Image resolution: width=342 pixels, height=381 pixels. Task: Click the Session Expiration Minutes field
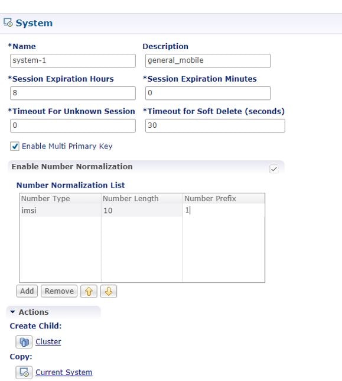coord(208,93)
